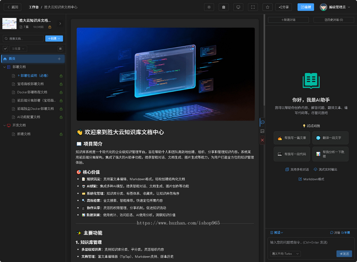357x262 pixels.
Task: Toggle the light theme sun icon
Action: pyautogui.click(x=209, y=7)
